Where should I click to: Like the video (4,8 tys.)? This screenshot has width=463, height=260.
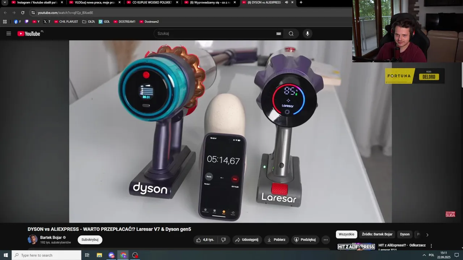coord(205,240)
